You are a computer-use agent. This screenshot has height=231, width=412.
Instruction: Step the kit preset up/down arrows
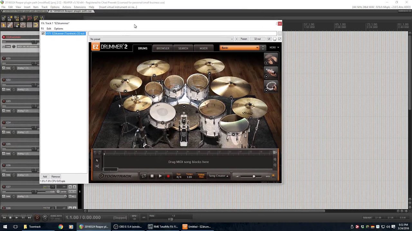(263, 48)
